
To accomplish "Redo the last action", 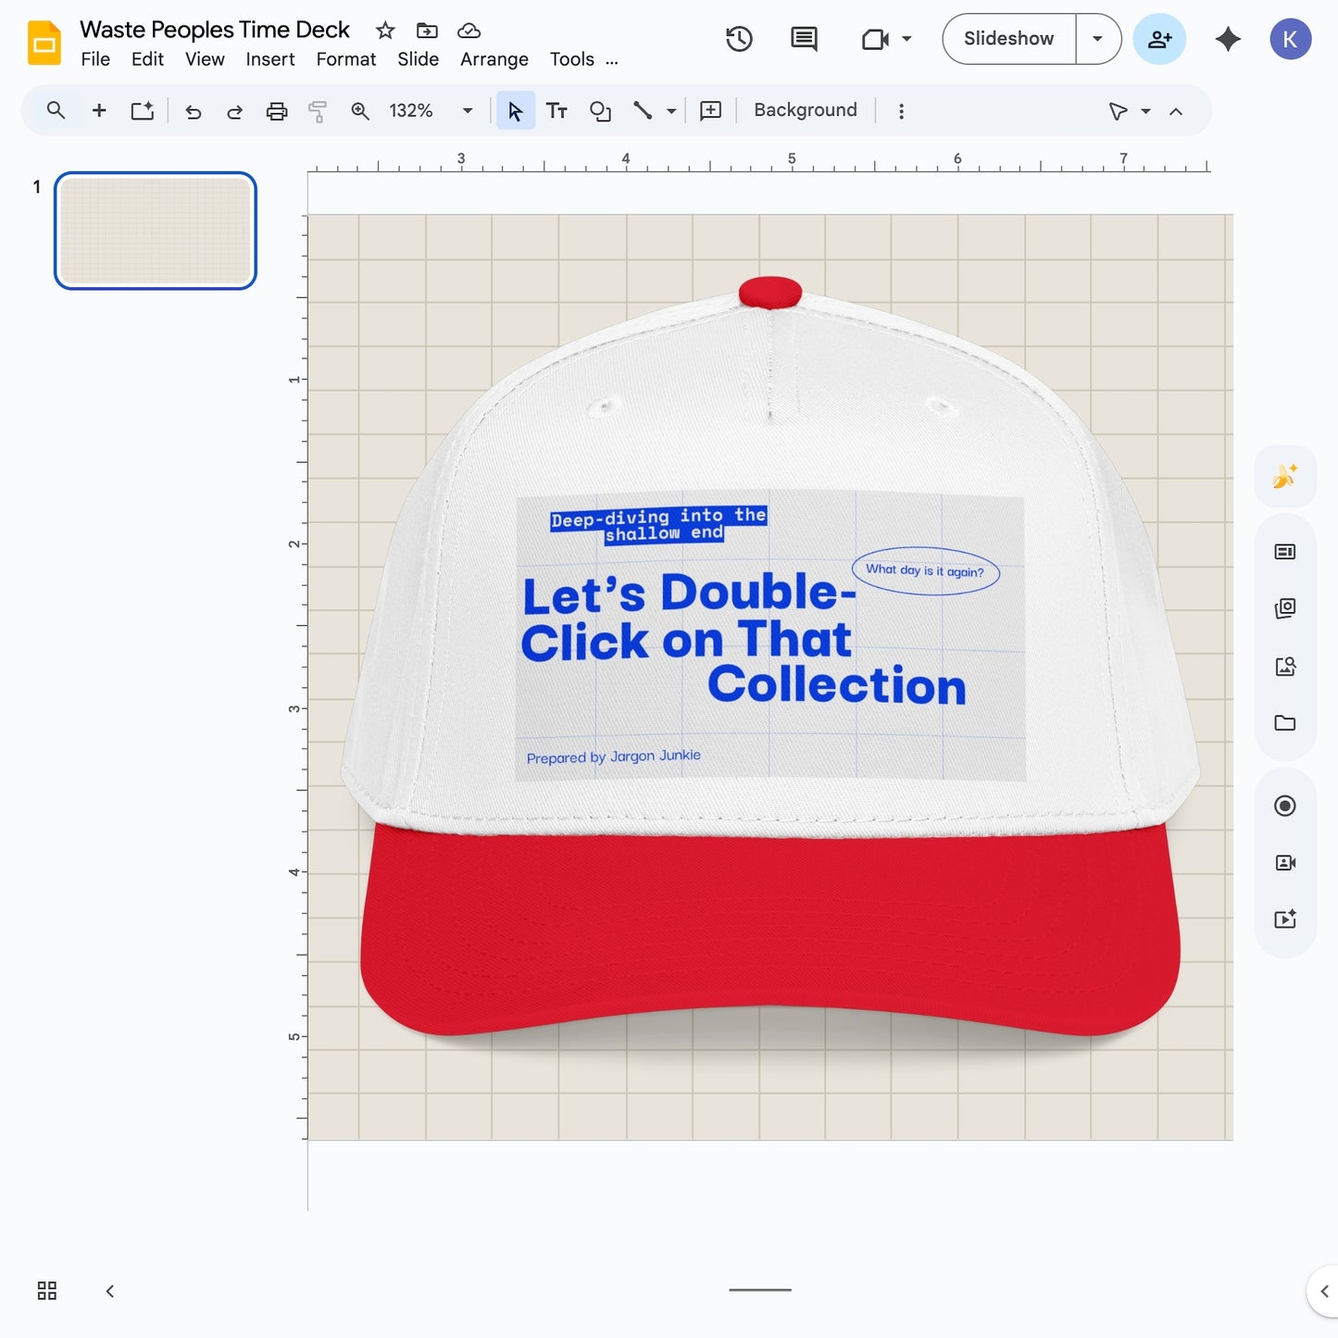I will 234,111.
